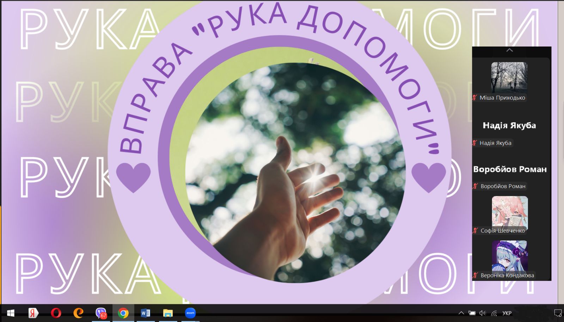
Task: Change the УКР input language
Action: (x=507, y=313)
